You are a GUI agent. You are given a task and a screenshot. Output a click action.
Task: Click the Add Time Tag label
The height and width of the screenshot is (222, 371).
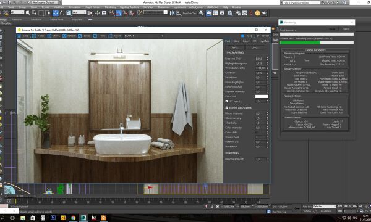(x=279, y=212)
